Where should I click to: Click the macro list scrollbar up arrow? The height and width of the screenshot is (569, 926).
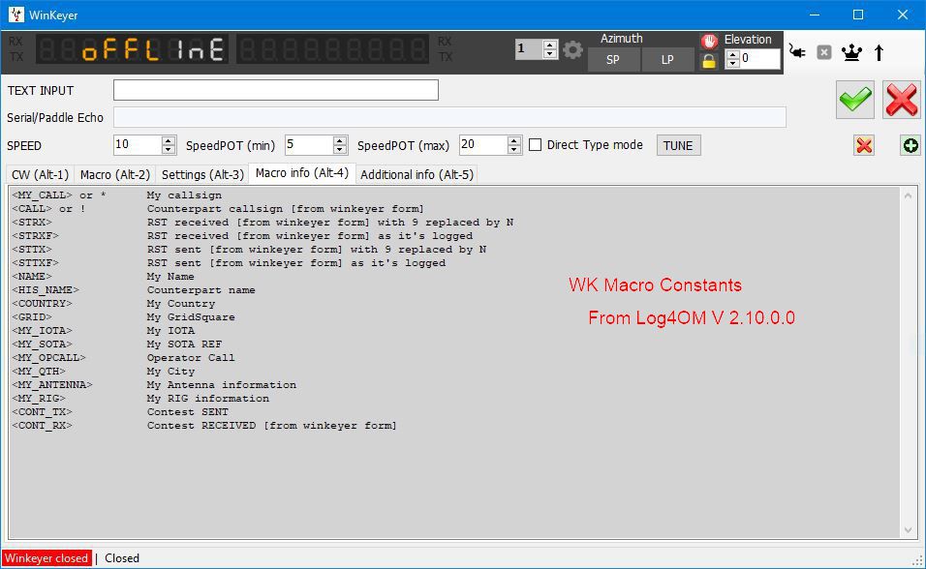point(909,195)
